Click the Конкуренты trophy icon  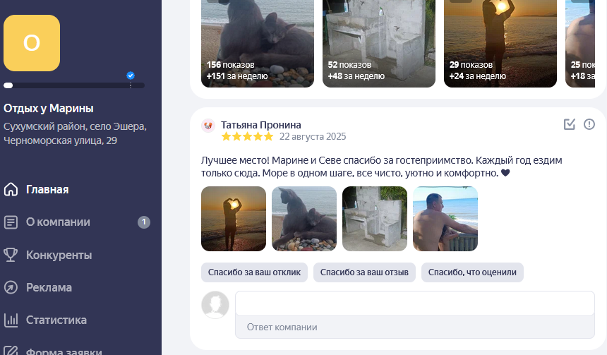click(11, 255)
